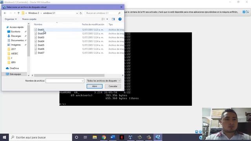Open the Windows Start menu

[x=4, y=137]
